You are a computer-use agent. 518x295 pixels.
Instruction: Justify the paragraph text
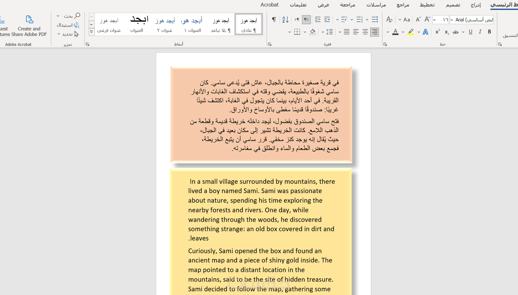click(x=346, y=32)
